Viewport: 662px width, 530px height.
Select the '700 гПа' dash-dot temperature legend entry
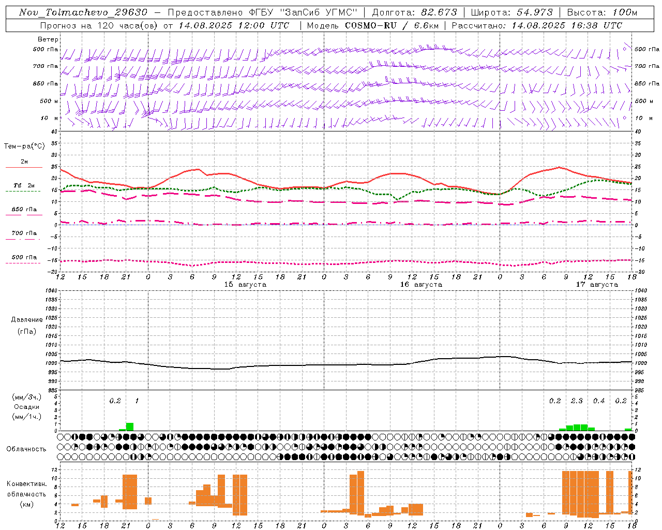click(x=24, y=233)
